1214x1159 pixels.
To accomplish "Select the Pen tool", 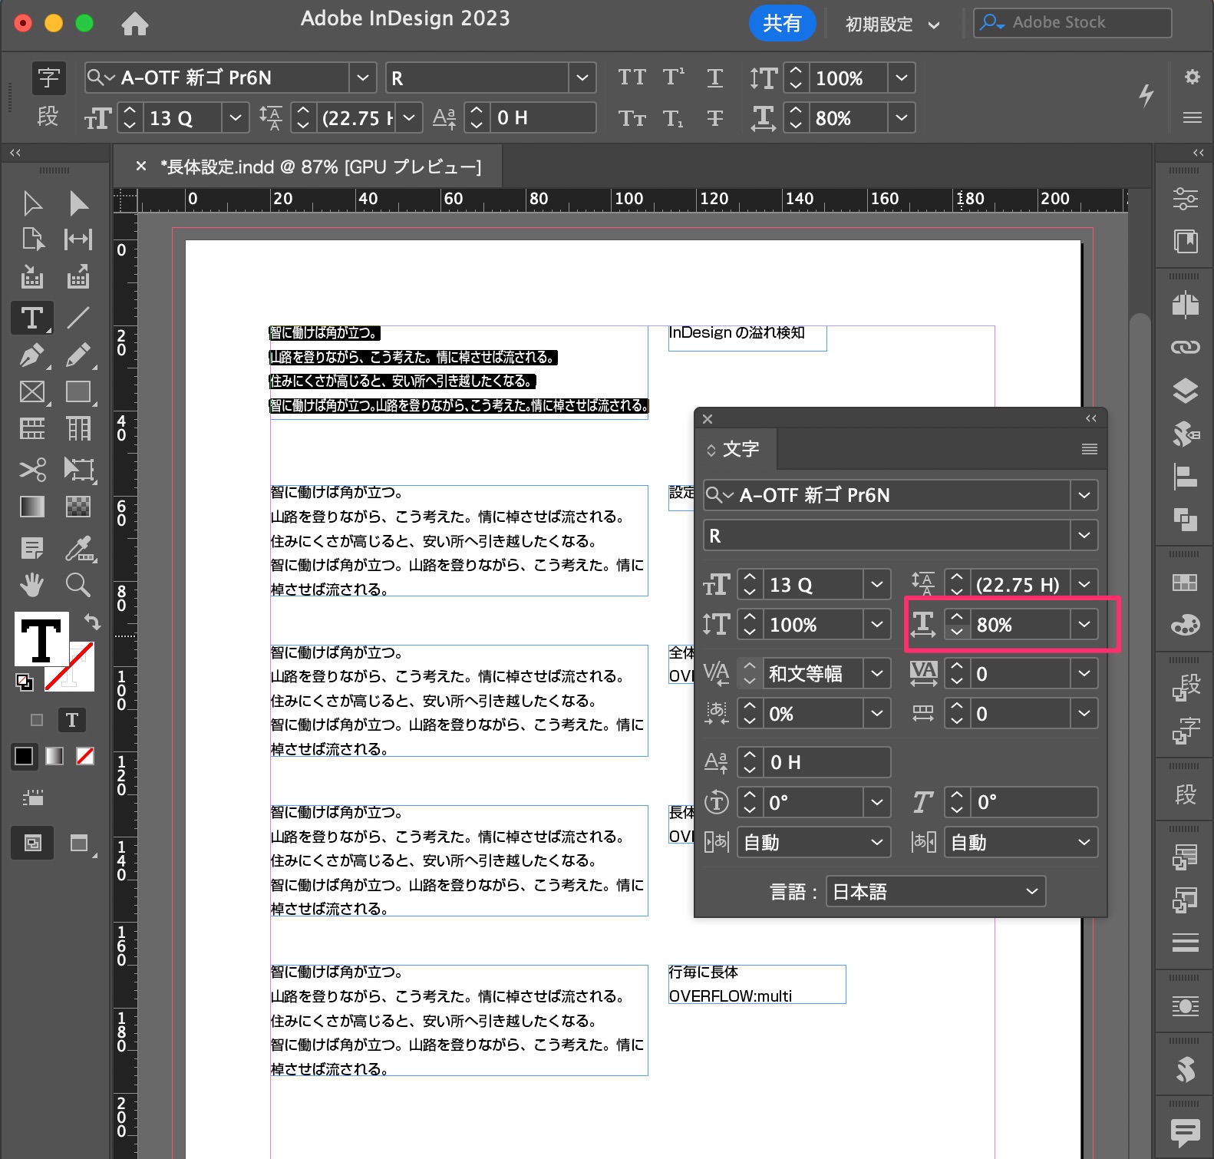I will click(31, 355).
